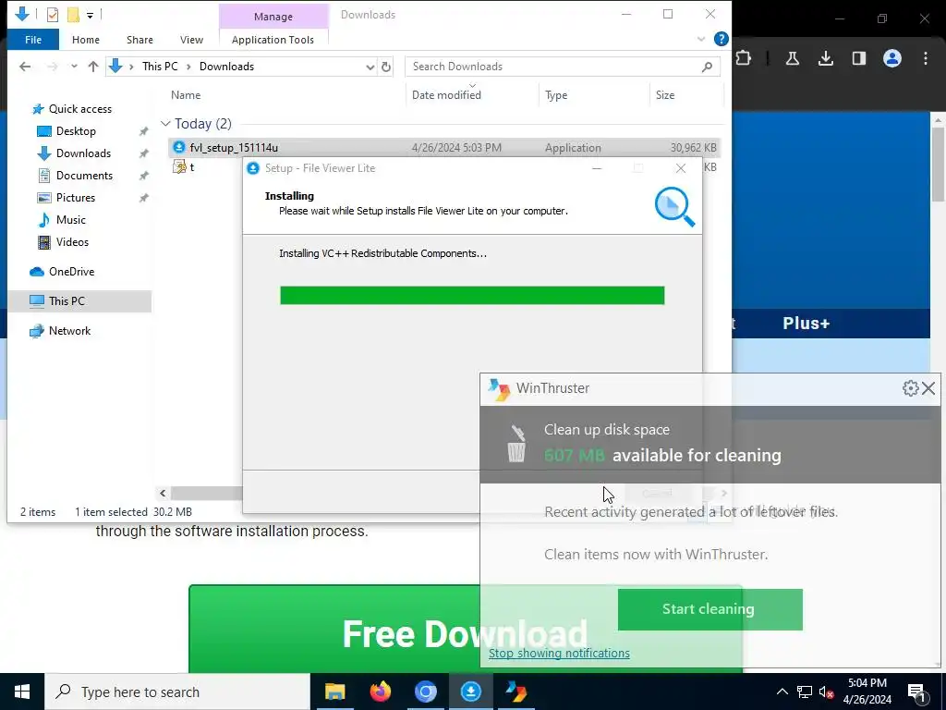Open Chrome downloads icon
This screenshot has height=710, width=946.
tap(825, 58)
